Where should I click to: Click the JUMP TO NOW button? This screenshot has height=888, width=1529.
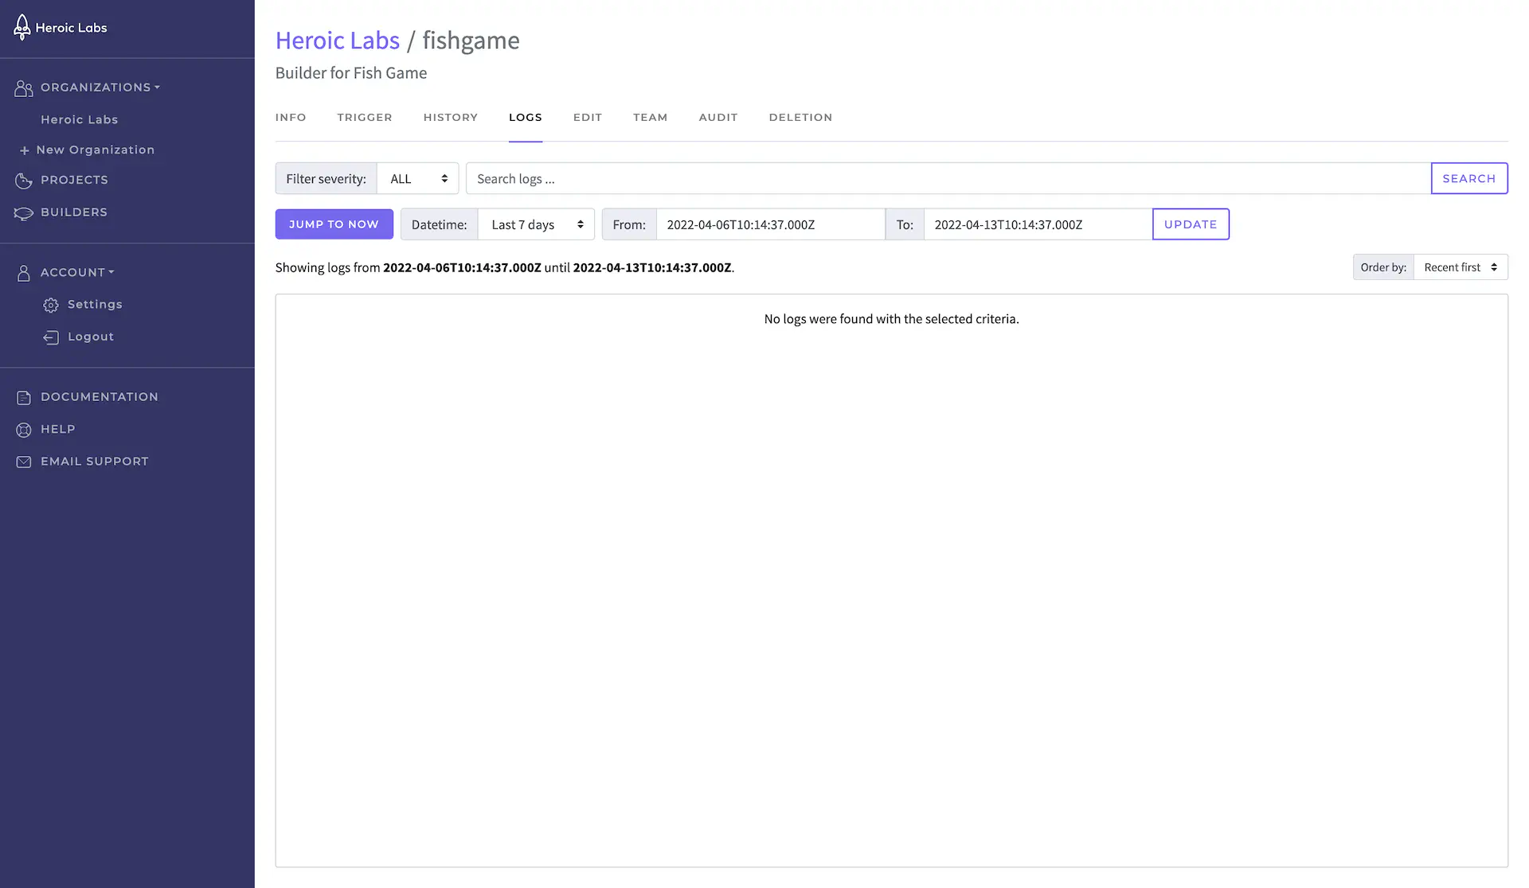333,223
